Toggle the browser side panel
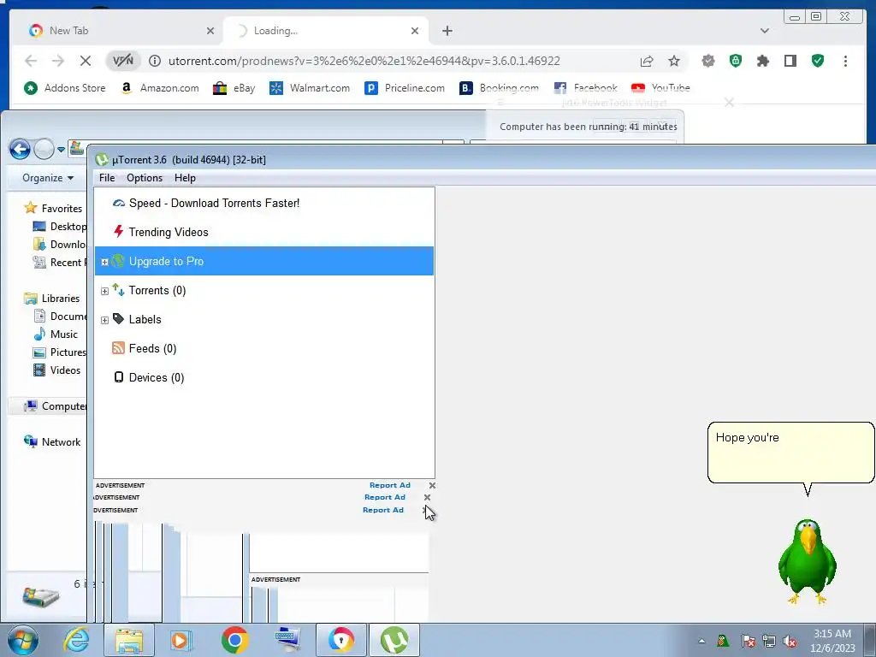 790,61
